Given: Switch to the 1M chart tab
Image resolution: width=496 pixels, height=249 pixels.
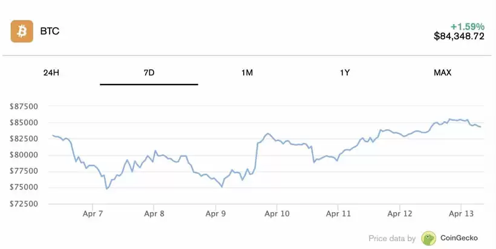Looking at the screenshot, I should tap(247, 73).
